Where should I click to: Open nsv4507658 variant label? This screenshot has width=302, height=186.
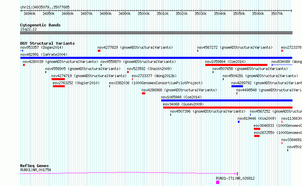[250, 69]
